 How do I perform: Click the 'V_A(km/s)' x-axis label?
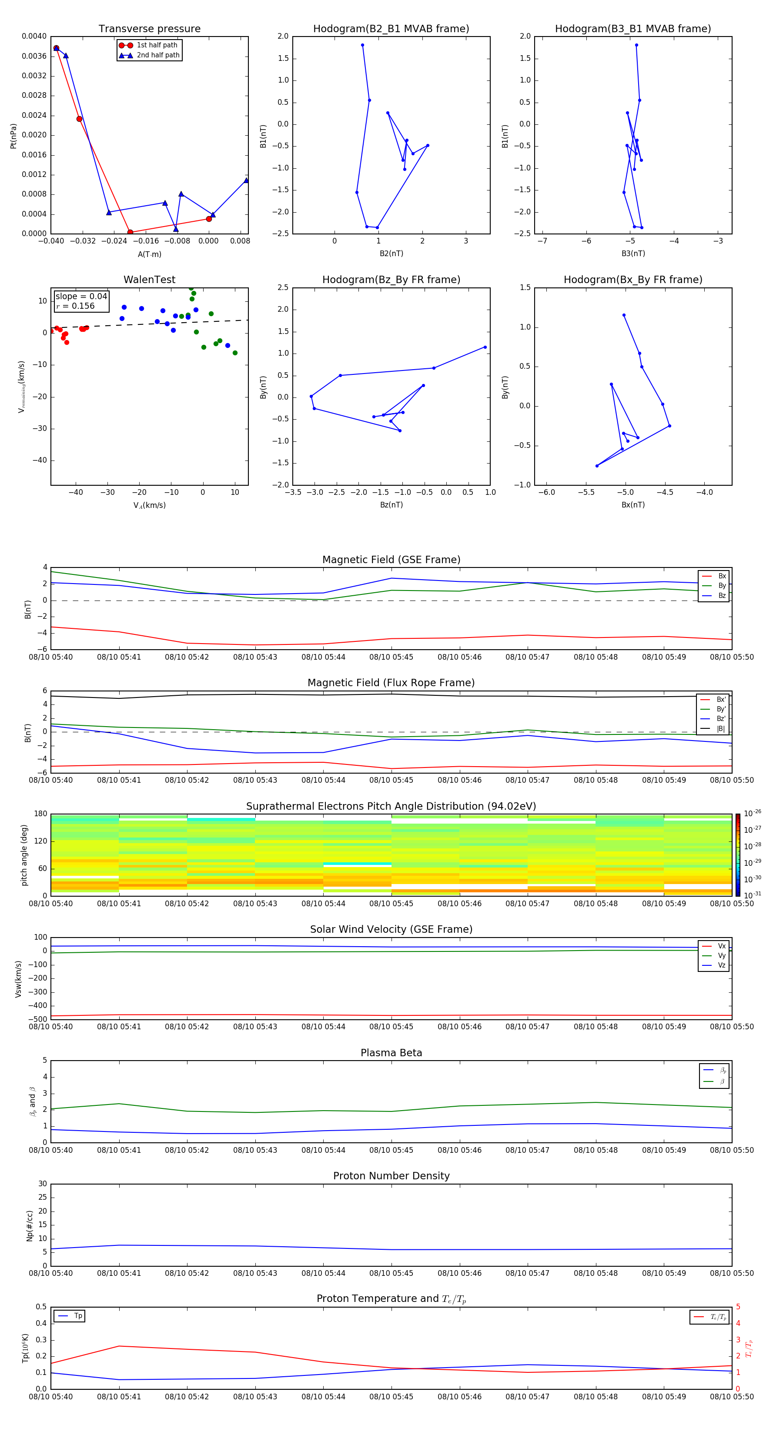(x=149, y=505)
